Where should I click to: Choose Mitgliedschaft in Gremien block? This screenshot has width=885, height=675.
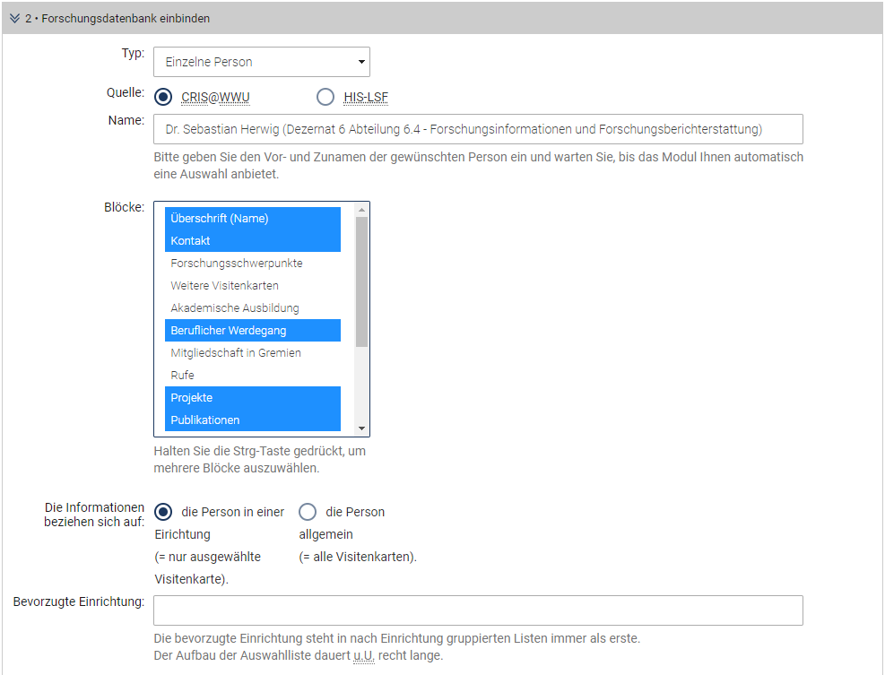253,353
